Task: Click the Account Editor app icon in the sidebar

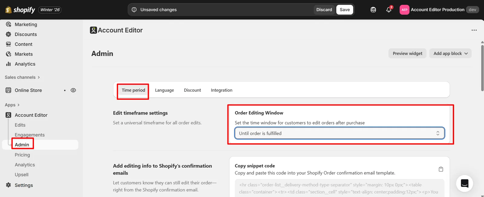Action: coord(8,115)
